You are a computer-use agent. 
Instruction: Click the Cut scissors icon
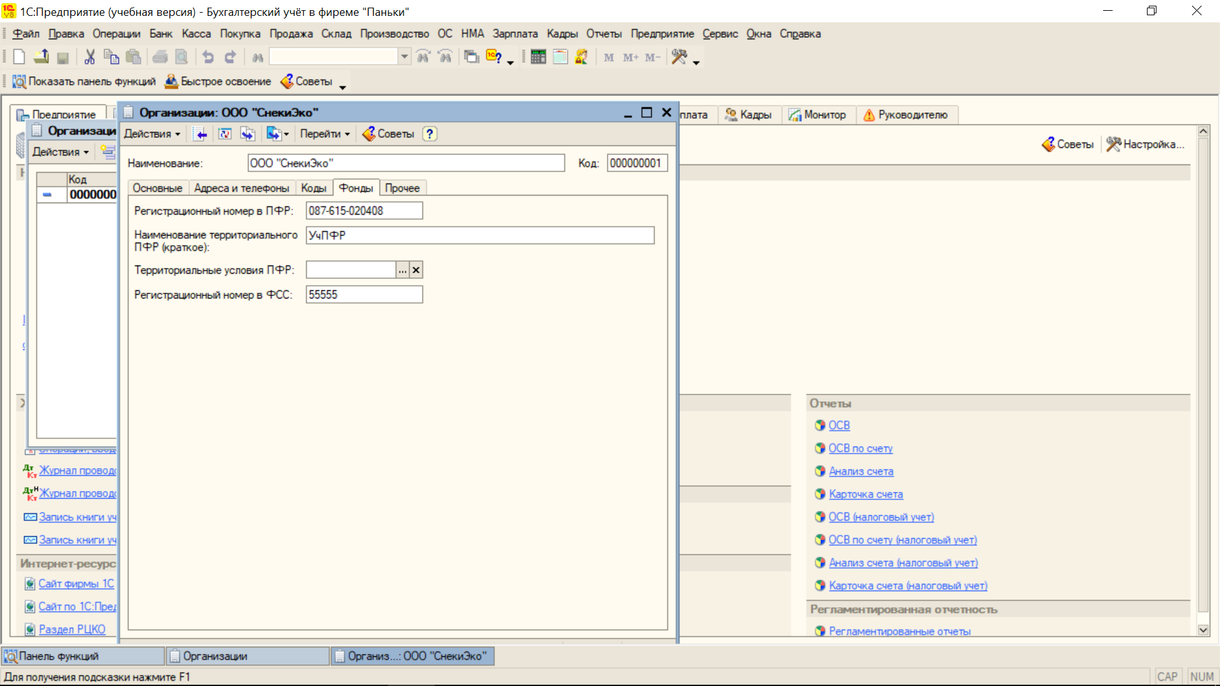coord(90,57)
